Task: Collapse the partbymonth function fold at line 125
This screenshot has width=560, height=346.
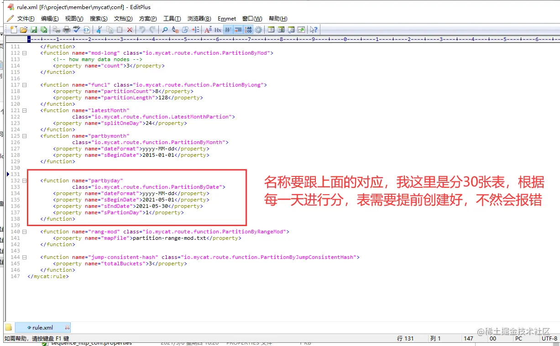Action: [x=25, y=136]
